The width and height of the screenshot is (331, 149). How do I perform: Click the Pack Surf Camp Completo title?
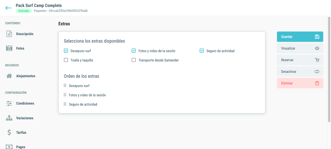pyautogui.click(x=39, y=5)
